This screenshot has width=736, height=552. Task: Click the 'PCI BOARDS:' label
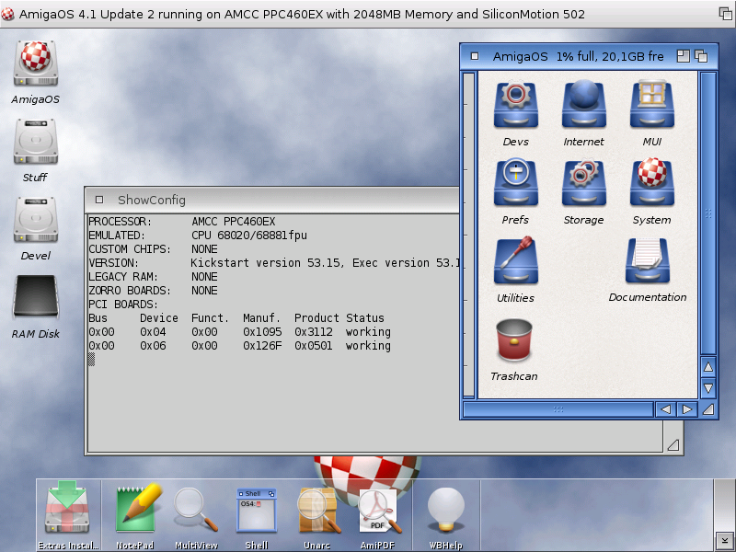pos(123,305)
